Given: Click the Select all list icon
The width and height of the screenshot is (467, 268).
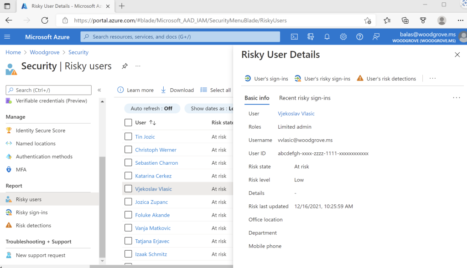Looking at the screenshot, I should (x=204, y=90).
